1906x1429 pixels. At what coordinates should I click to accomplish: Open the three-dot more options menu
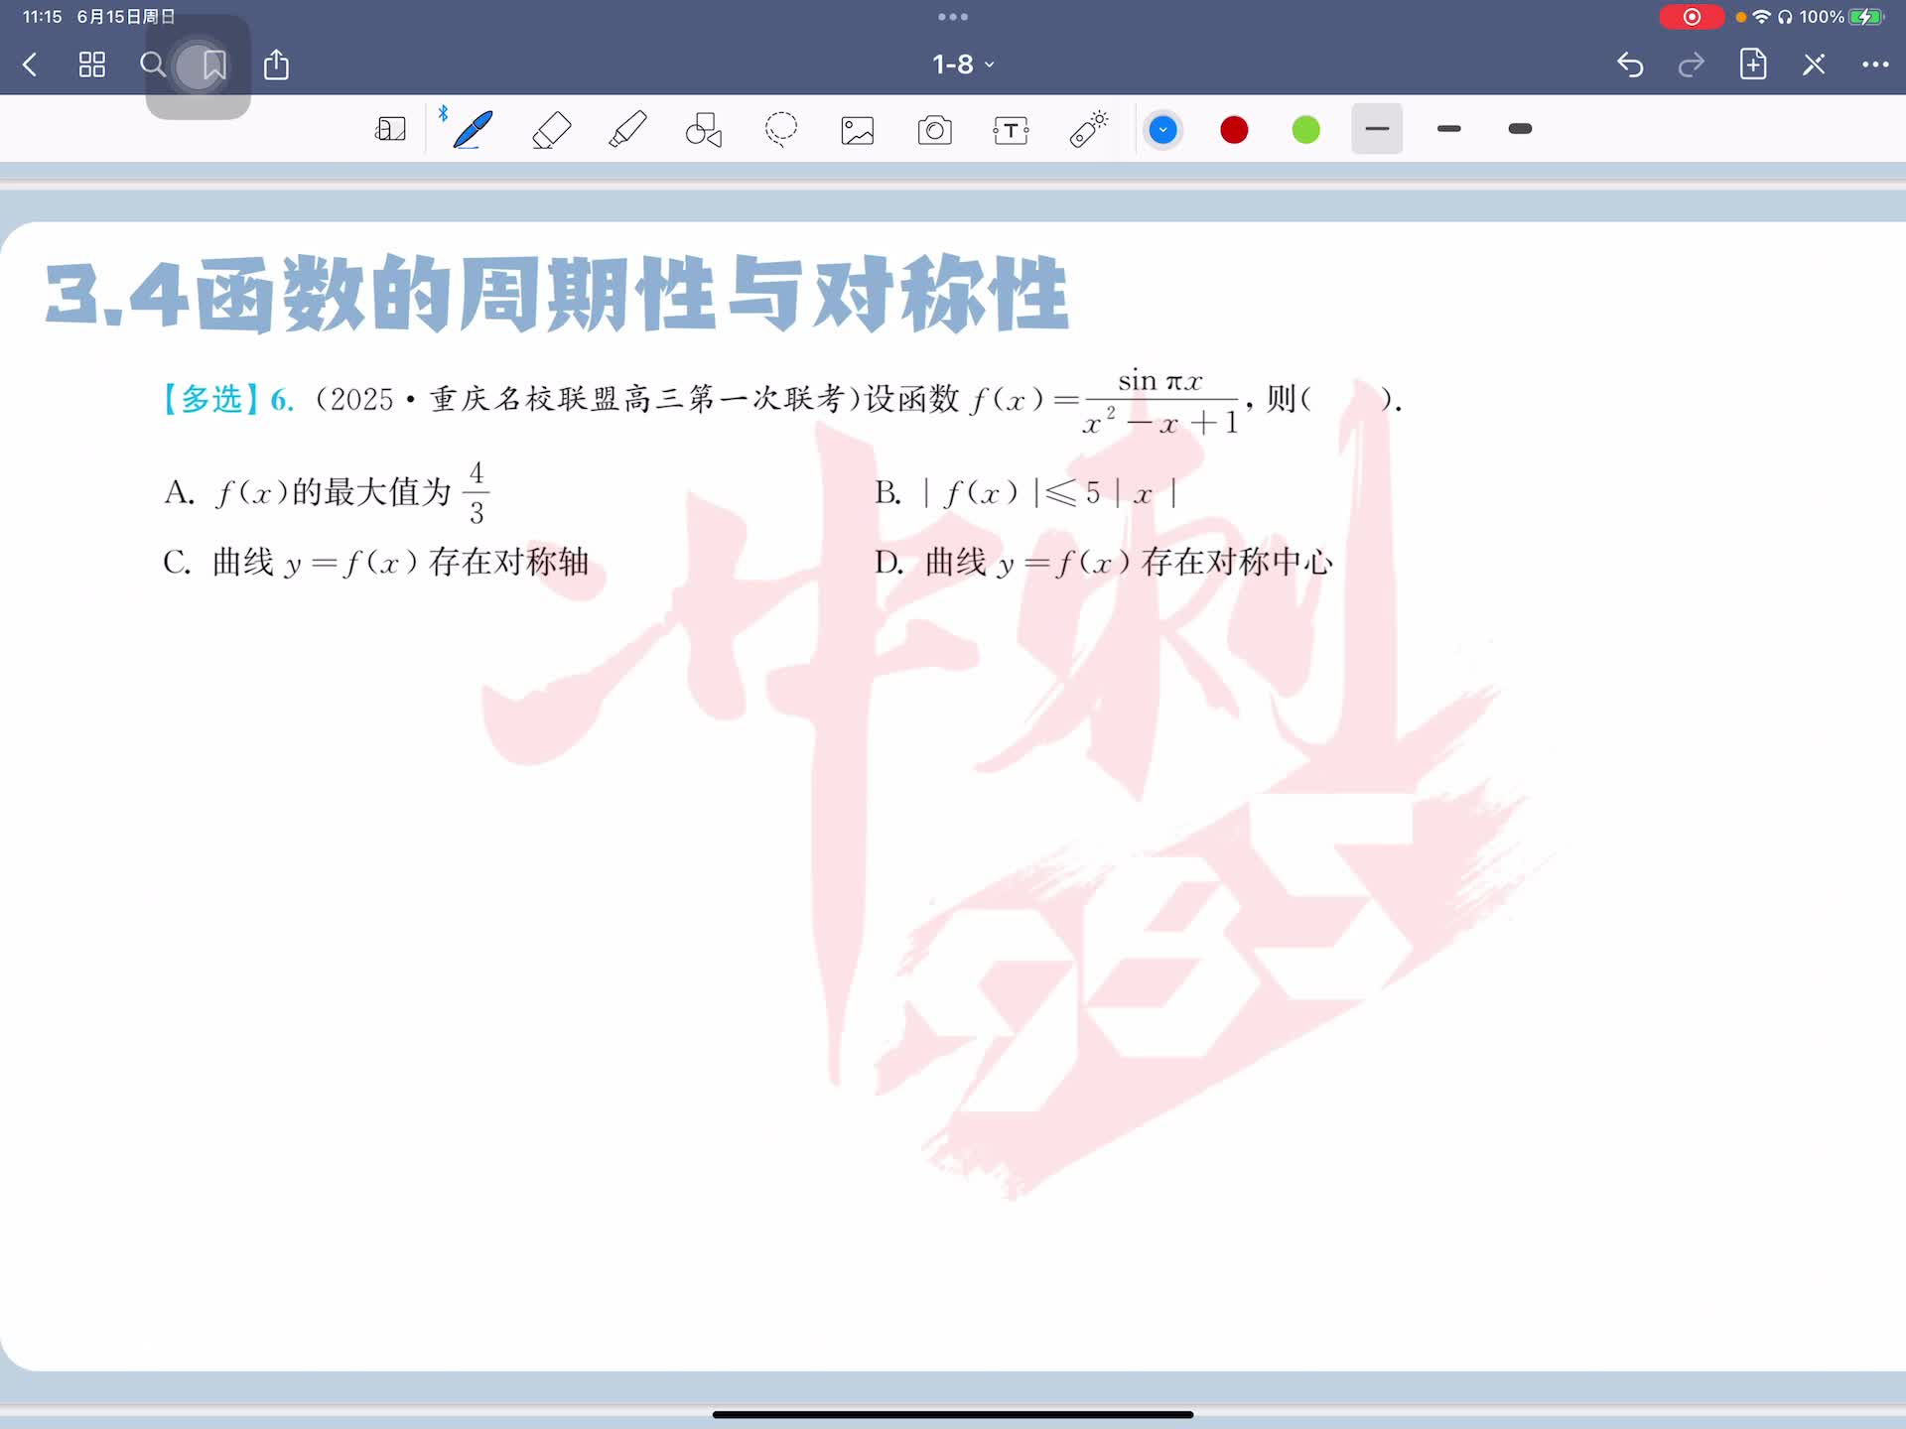(1874, 65)
